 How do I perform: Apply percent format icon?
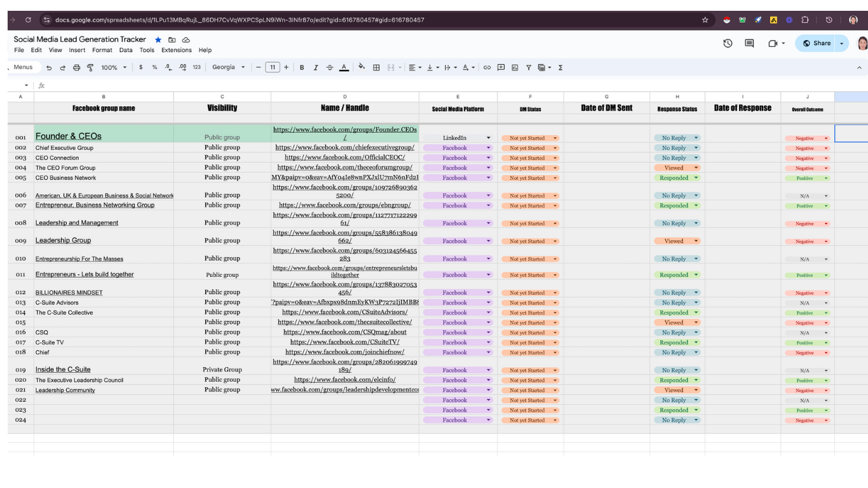point(154,67)
